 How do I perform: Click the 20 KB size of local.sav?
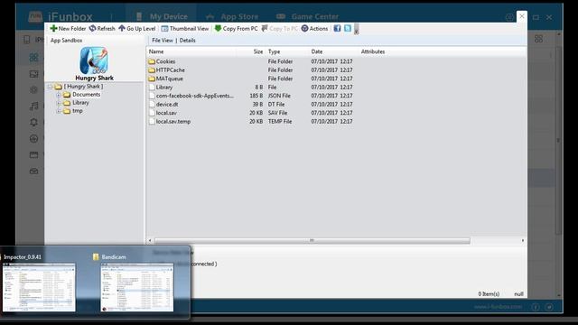click(256, 113)
